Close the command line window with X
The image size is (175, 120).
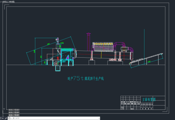pos(3,118)
